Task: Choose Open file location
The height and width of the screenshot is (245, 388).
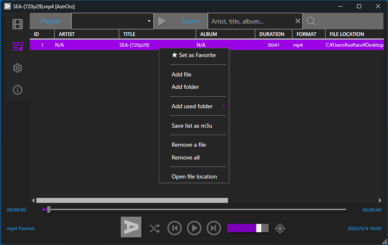Action: coord(194,176)
